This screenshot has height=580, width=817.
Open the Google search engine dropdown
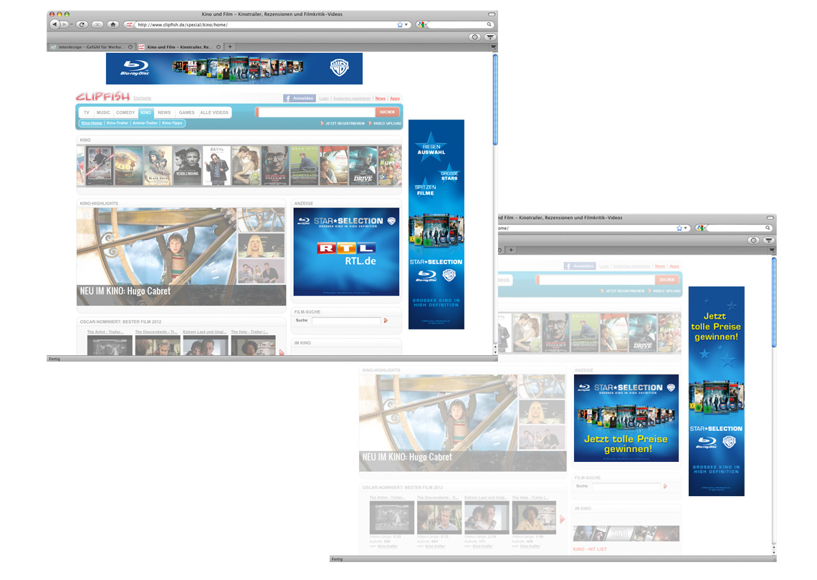tap(421, 24)
